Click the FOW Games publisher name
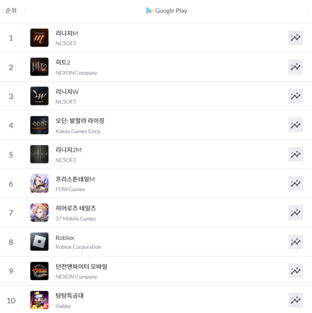Image resolution: width=312 pixels, height=313 pixels. pyautogui.click(x=70, y=189)
